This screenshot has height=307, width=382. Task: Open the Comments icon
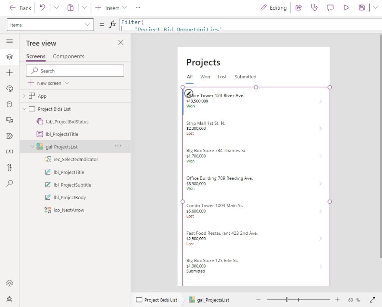point(330,8)
